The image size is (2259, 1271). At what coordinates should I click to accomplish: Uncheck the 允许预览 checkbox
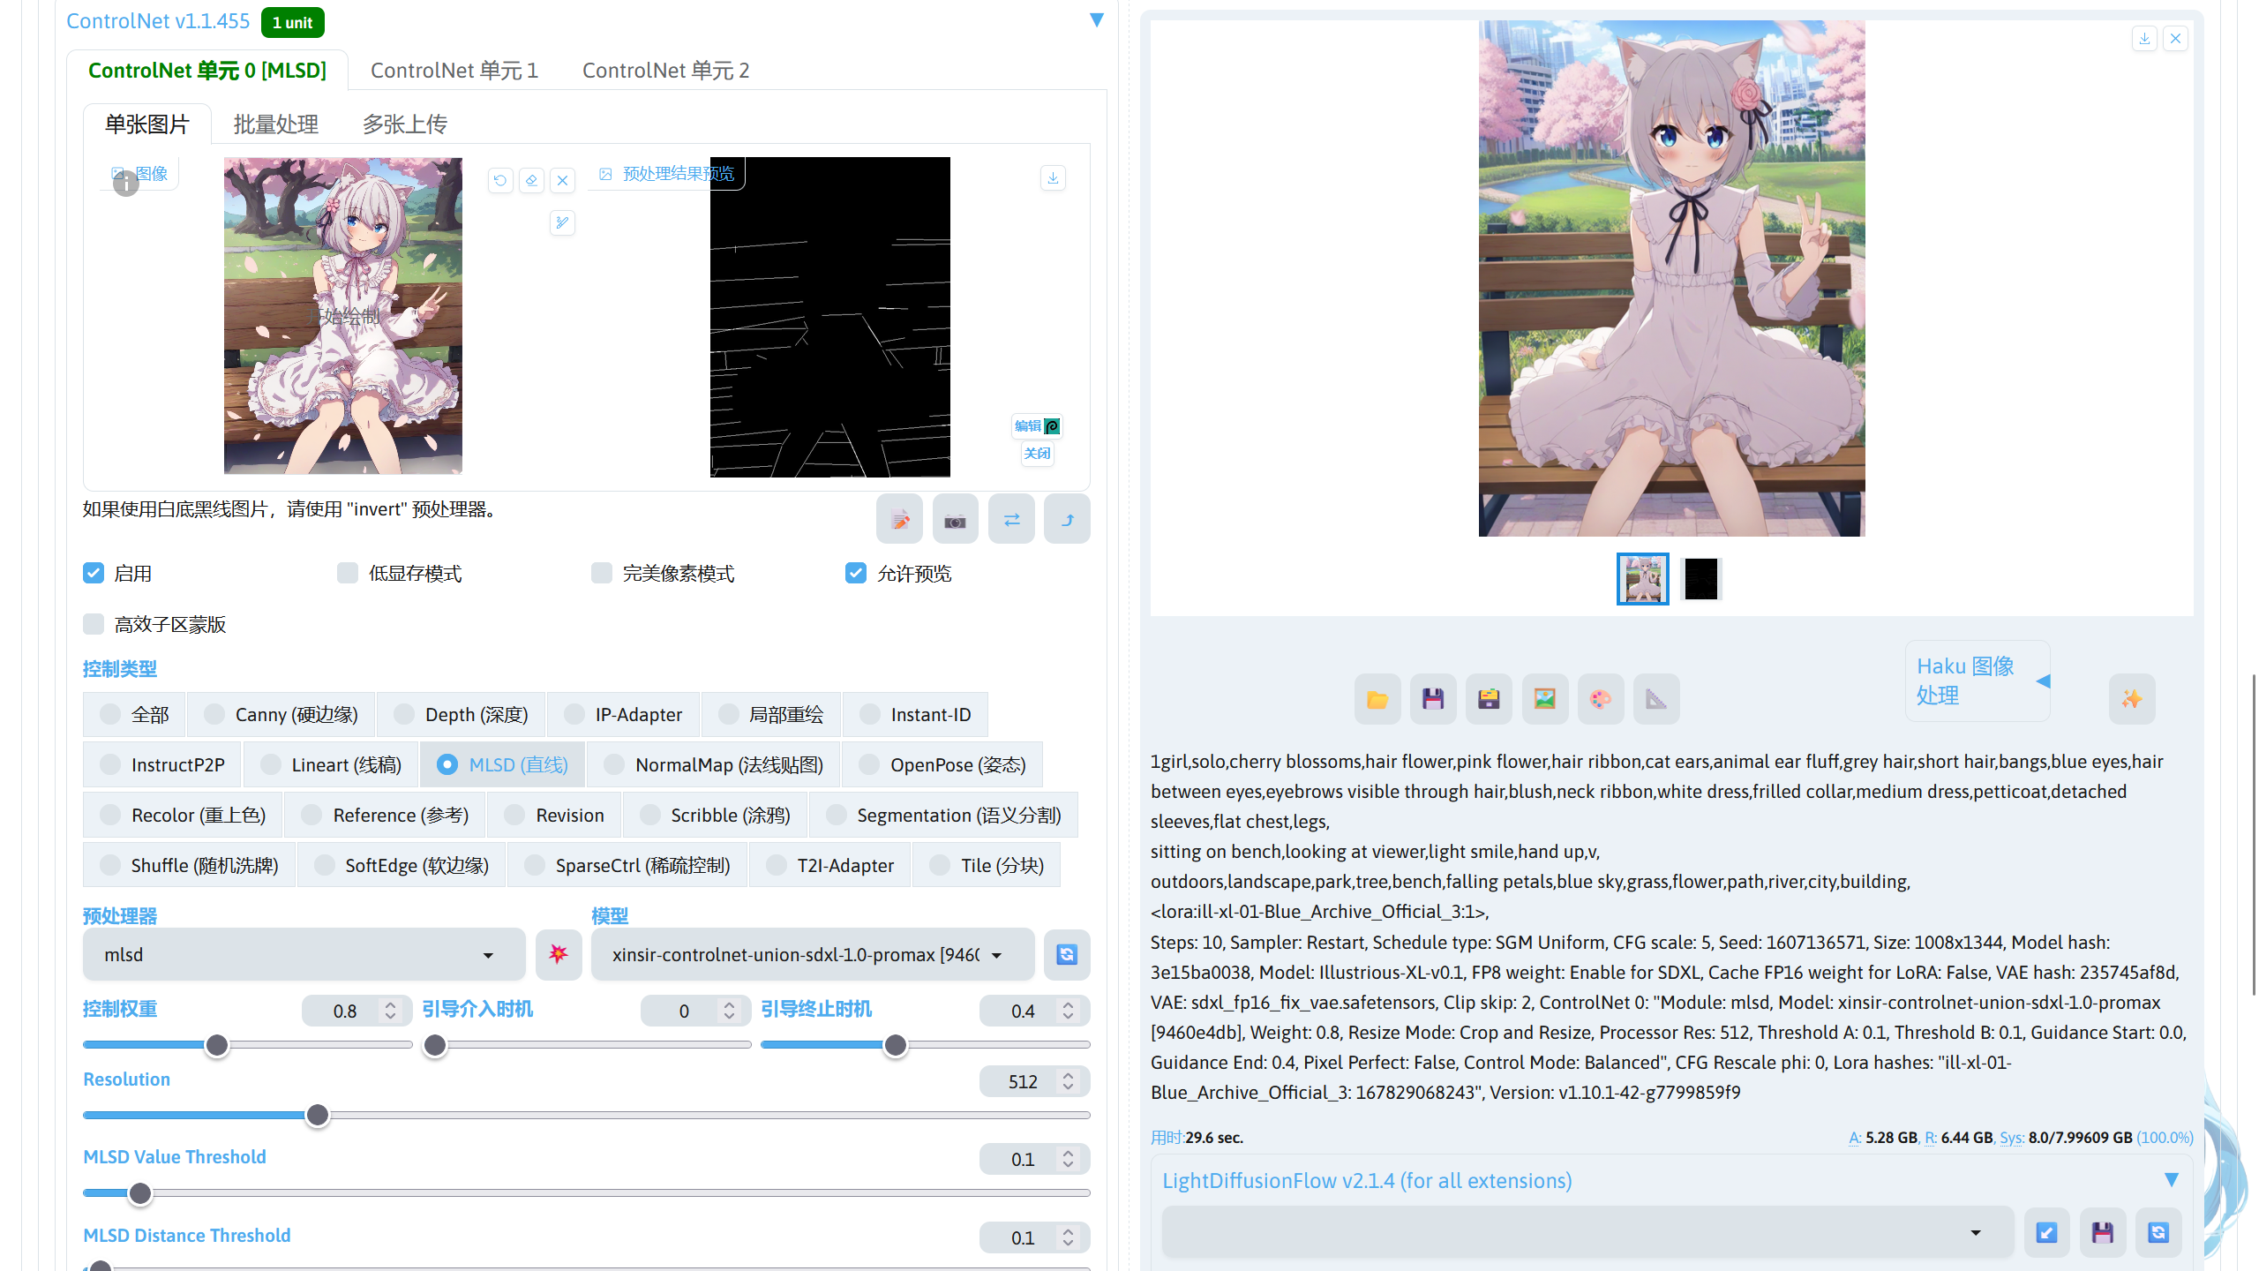pos(854,573)
